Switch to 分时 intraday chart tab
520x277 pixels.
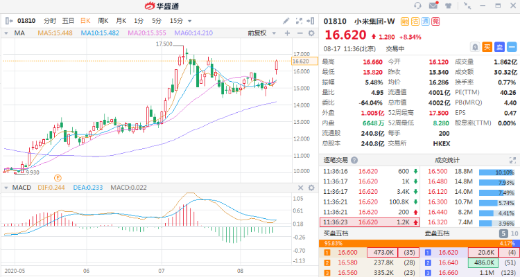pos(50,21)
